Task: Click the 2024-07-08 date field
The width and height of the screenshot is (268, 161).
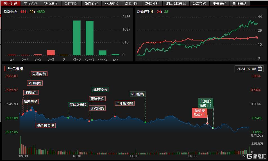Action: (x=249, y=69)
